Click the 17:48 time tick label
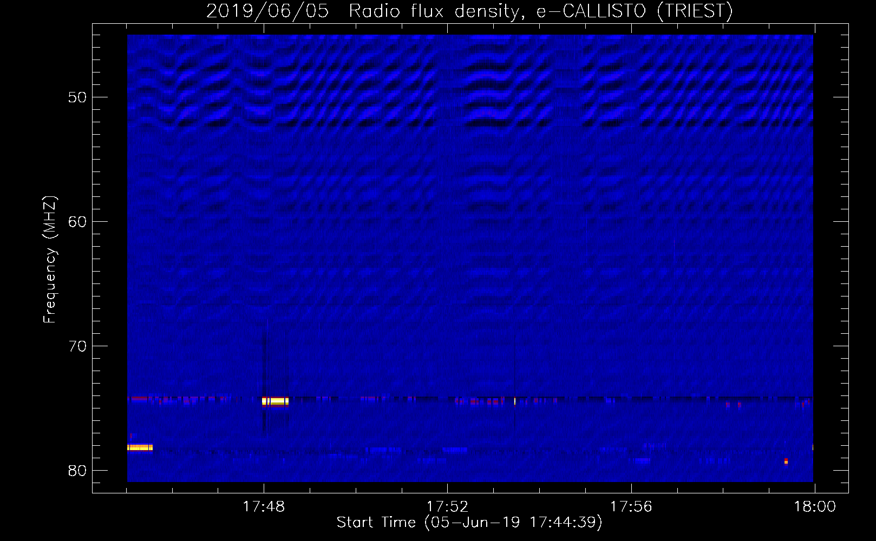This screenshot has height=541, width=876. [x=264, y=507]
